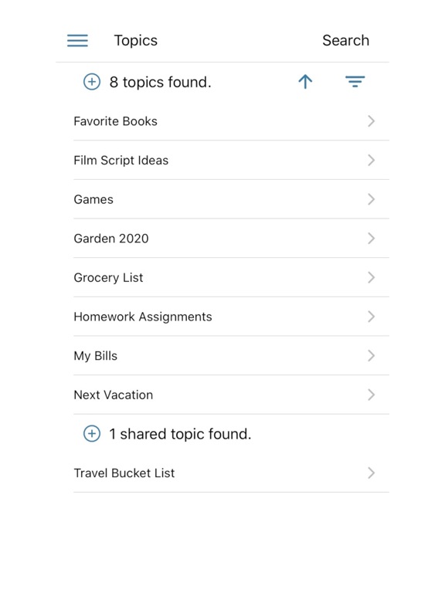Image resolution: width=445 pixels, height=593 pixels.
Task: Expand the Grocery List chevron arrow
Action: (x=371, y=277)
